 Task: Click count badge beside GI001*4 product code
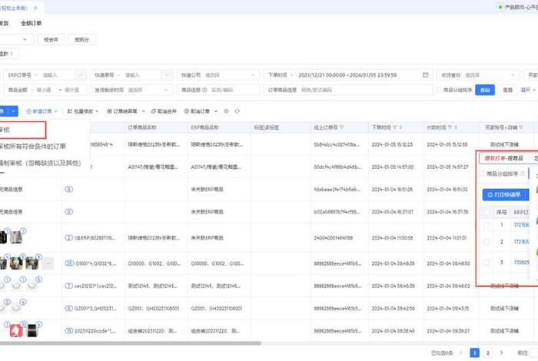click(x=69, y=263)
